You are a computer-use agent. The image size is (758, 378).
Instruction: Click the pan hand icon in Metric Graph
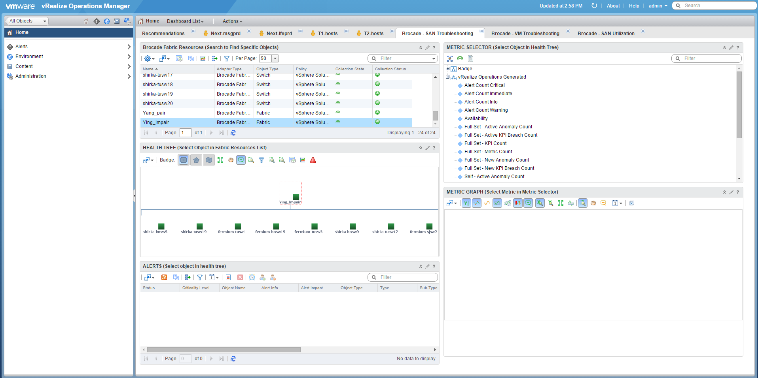pos(593,203)
